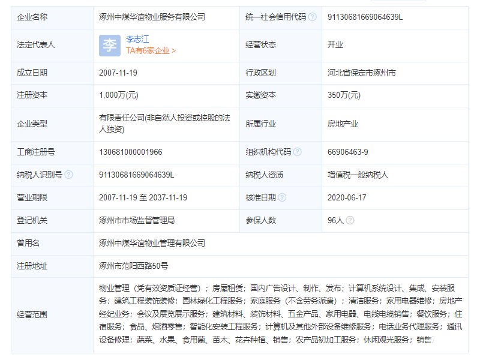
Task: Click registered capital 1,000万(元)
Action: 118,95
